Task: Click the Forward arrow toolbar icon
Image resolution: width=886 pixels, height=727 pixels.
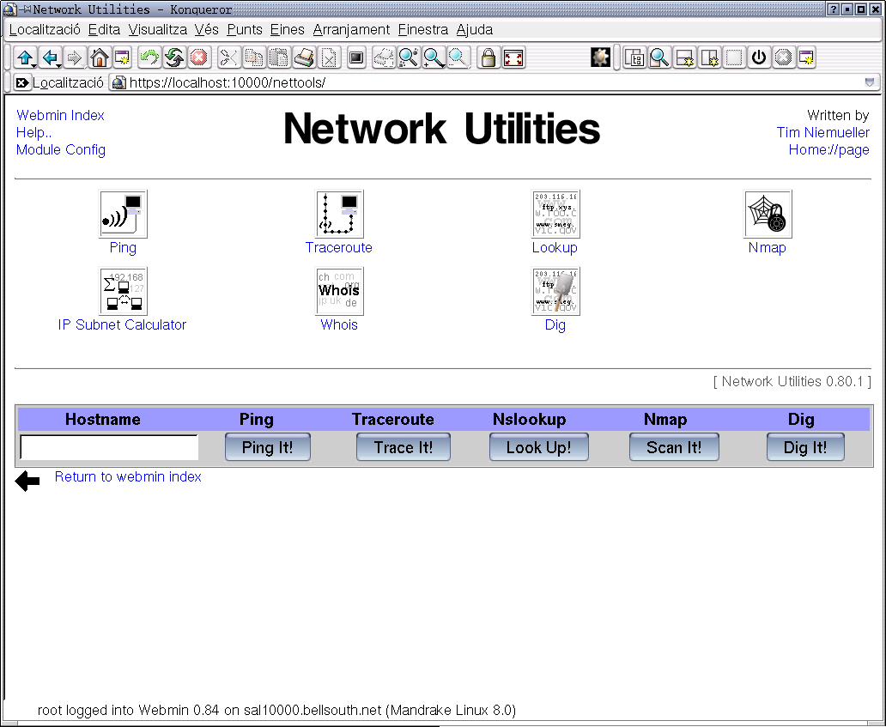Action: [x=74, y=58]
